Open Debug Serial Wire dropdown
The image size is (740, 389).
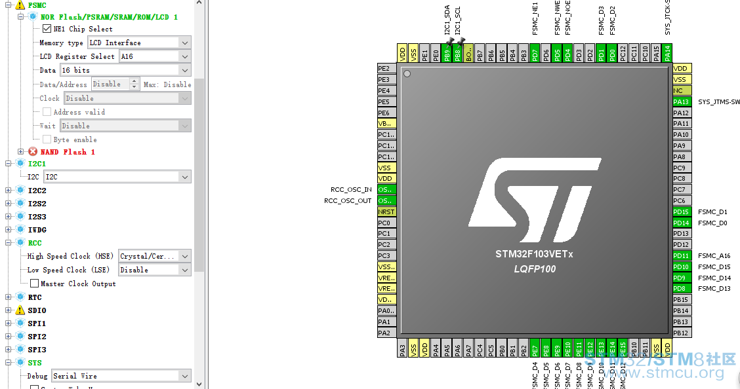(x=121, y=376)
